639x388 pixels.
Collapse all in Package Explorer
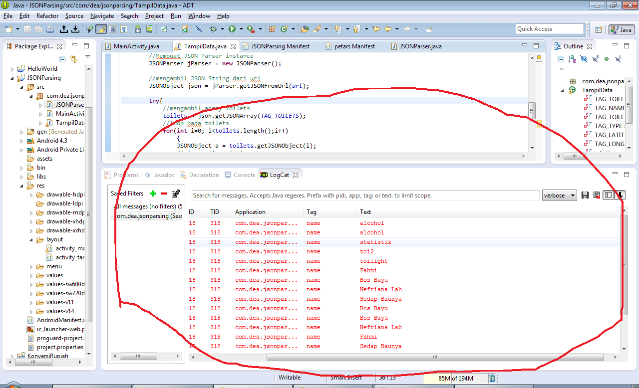(x=62, y=59)
